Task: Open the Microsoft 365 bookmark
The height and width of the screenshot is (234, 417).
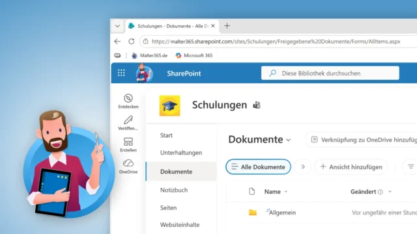Action: coord(194,55)
